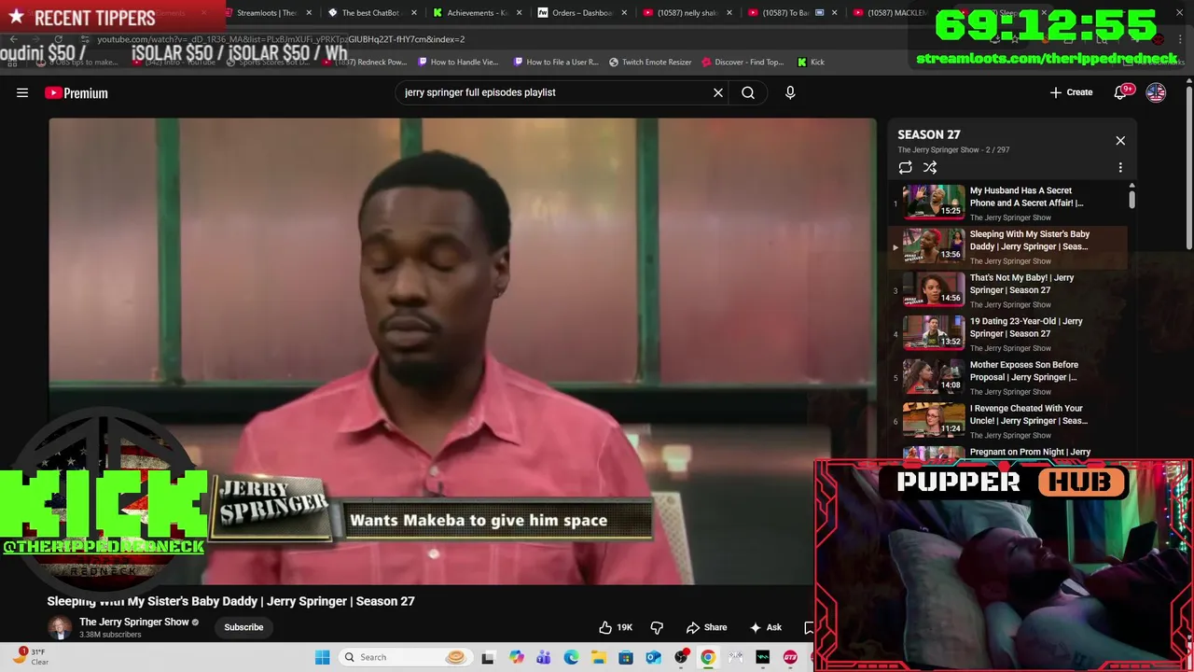1194x672 pixels.
Task: Open the 31°F weather widget
Action: [28, 657]
